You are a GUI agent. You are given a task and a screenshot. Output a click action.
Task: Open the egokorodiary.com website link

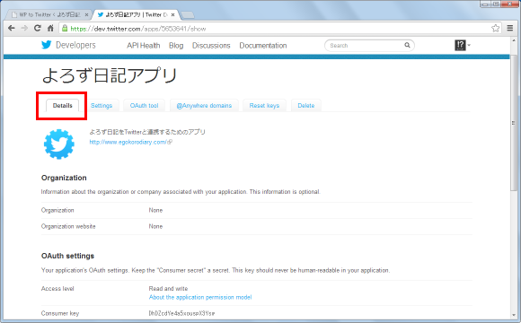[x=130, y=142]
